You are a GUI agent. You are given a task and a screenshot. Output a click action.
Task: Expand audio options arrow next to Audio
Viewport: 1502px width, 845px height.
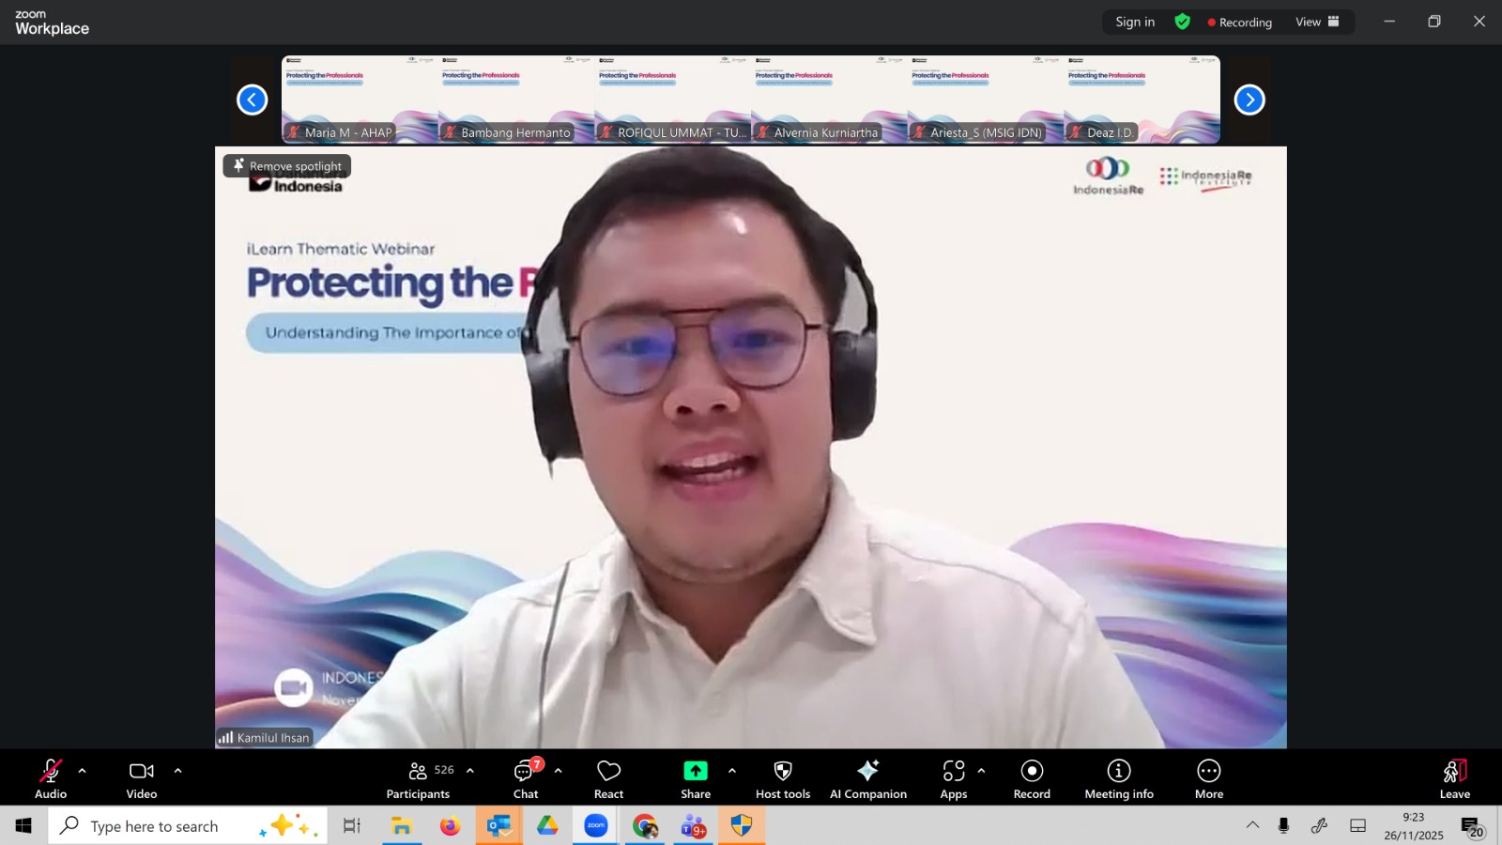click(x=83, y=771)
